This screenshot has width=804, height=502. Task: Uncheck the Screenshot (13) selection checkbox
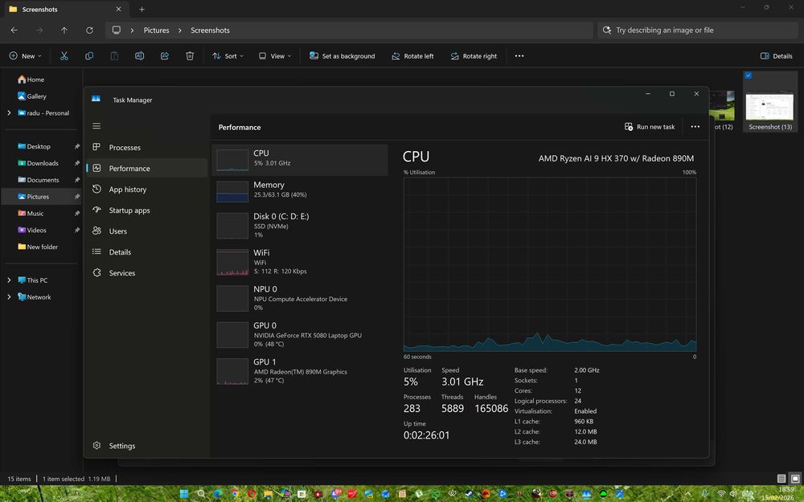749,76
